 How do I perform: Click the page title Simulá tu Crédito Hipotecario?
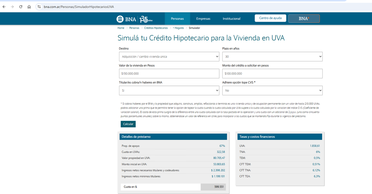coord(201,38)
